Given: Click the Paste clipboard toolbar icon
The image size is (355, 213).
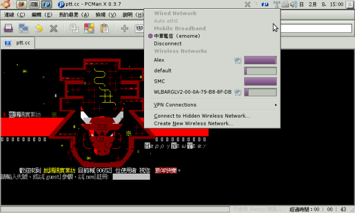Looking at the screenshot, I should coord(104,28).
